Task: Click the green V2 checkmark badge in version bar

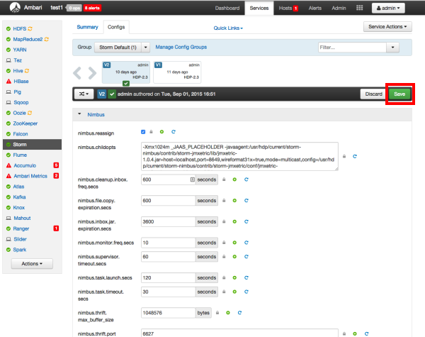Action: tap(112, 94)
